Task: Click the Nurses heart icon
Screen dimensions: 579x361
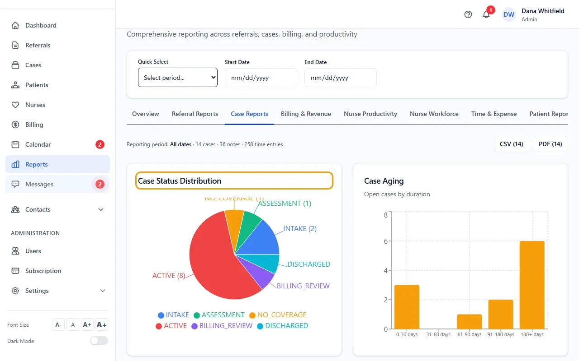Action: pos(15,105)
